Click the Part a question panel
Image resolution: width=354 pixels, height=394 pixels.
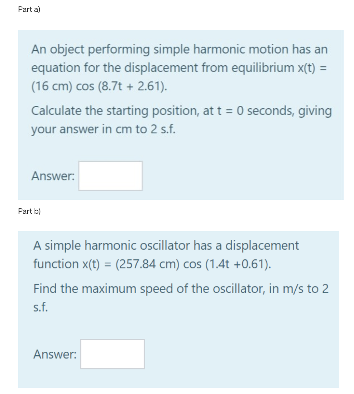[181, 115]
